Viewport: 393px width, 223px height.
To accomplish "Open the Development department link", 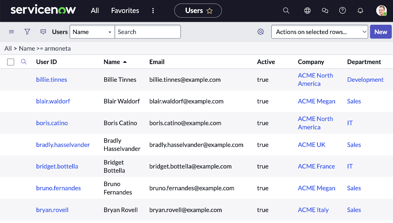I will 365,80.
